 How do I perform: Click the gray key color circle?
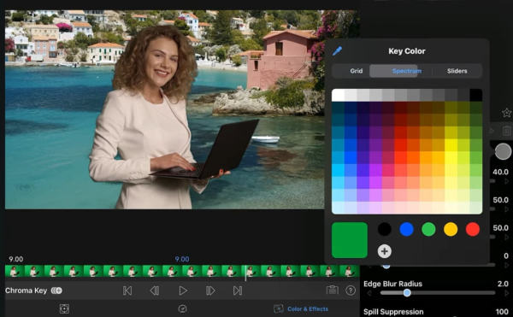tap(503, 151)
